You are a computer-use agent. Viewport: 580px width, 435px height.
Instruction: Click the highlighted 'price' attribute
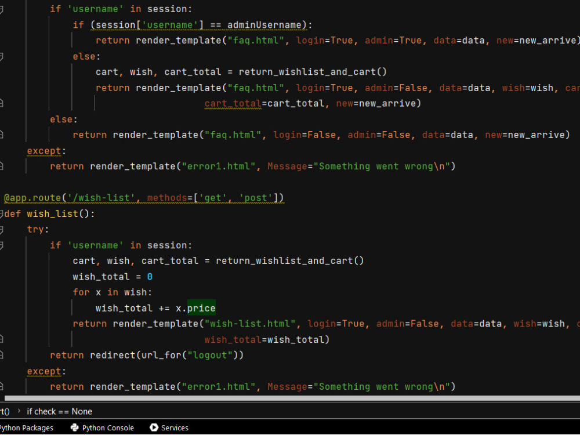tap(201, 308)
